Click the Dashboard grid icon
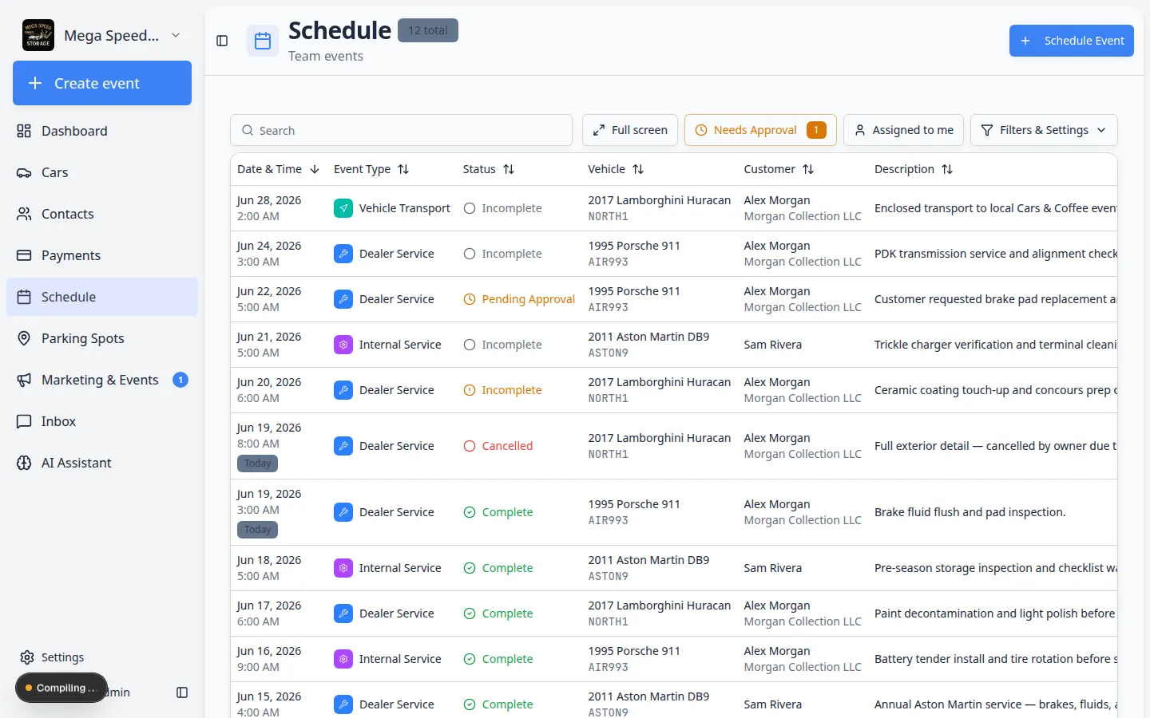 click(24, 131)
